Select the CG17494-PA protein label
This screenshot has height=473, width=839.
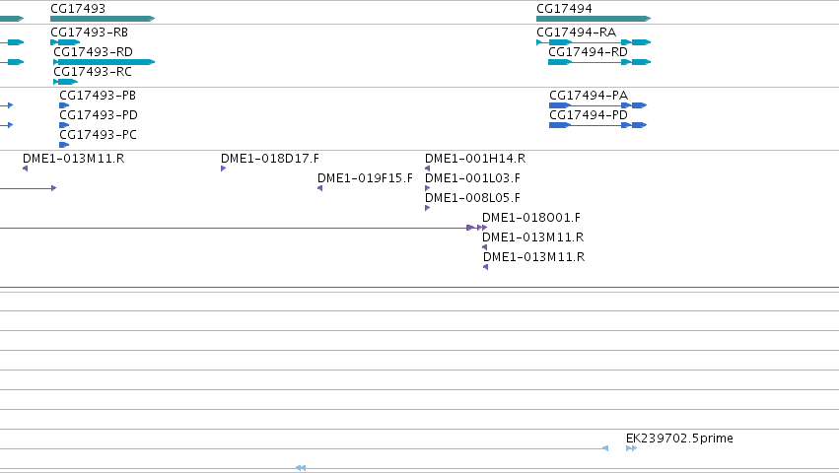pos(589,96)
